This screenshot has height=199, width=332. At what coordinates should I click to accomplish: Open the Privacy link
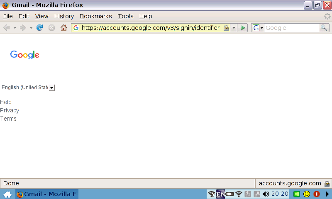[x=10, y=110]
